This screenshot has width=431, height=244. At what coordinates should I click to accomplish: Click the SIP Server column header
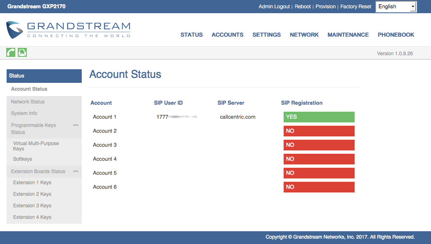pos(231,103)
